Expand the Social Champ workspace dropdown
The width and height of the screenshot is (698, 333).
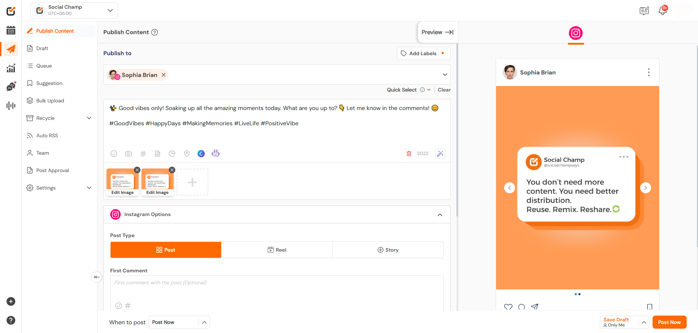tap(110, 11)
